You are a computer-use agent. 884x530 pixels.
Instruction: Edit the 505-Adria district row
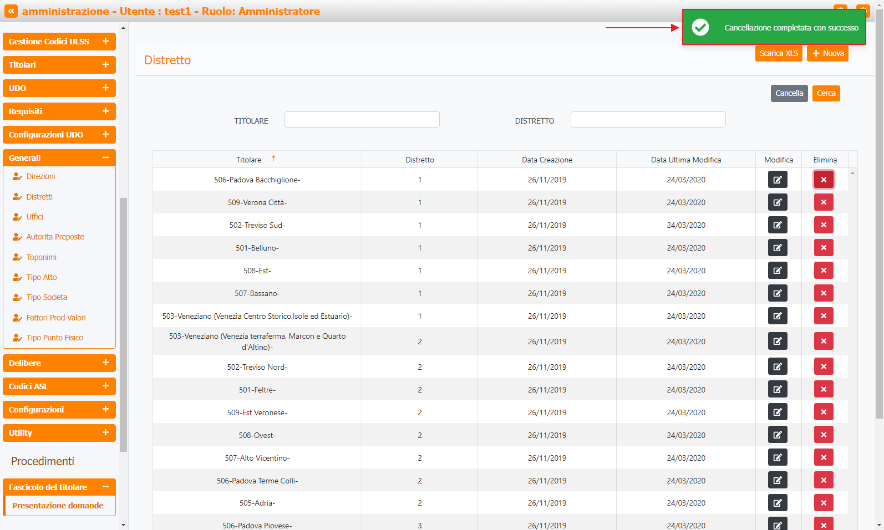tap(777, 503)
